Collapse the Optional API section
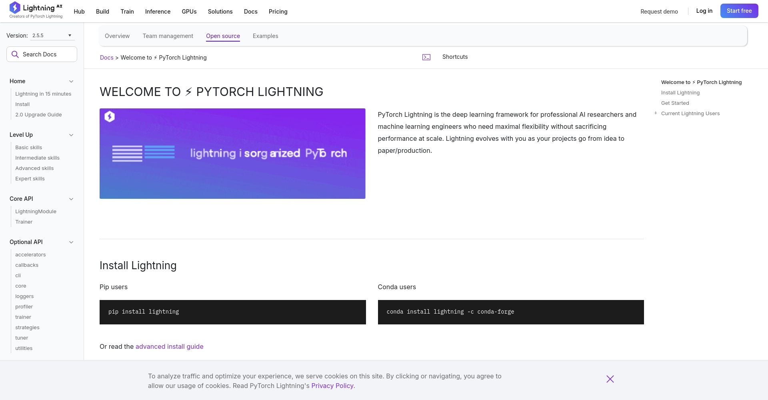The height and width of the screenshot is (400, 768). [x=71, y=242]
